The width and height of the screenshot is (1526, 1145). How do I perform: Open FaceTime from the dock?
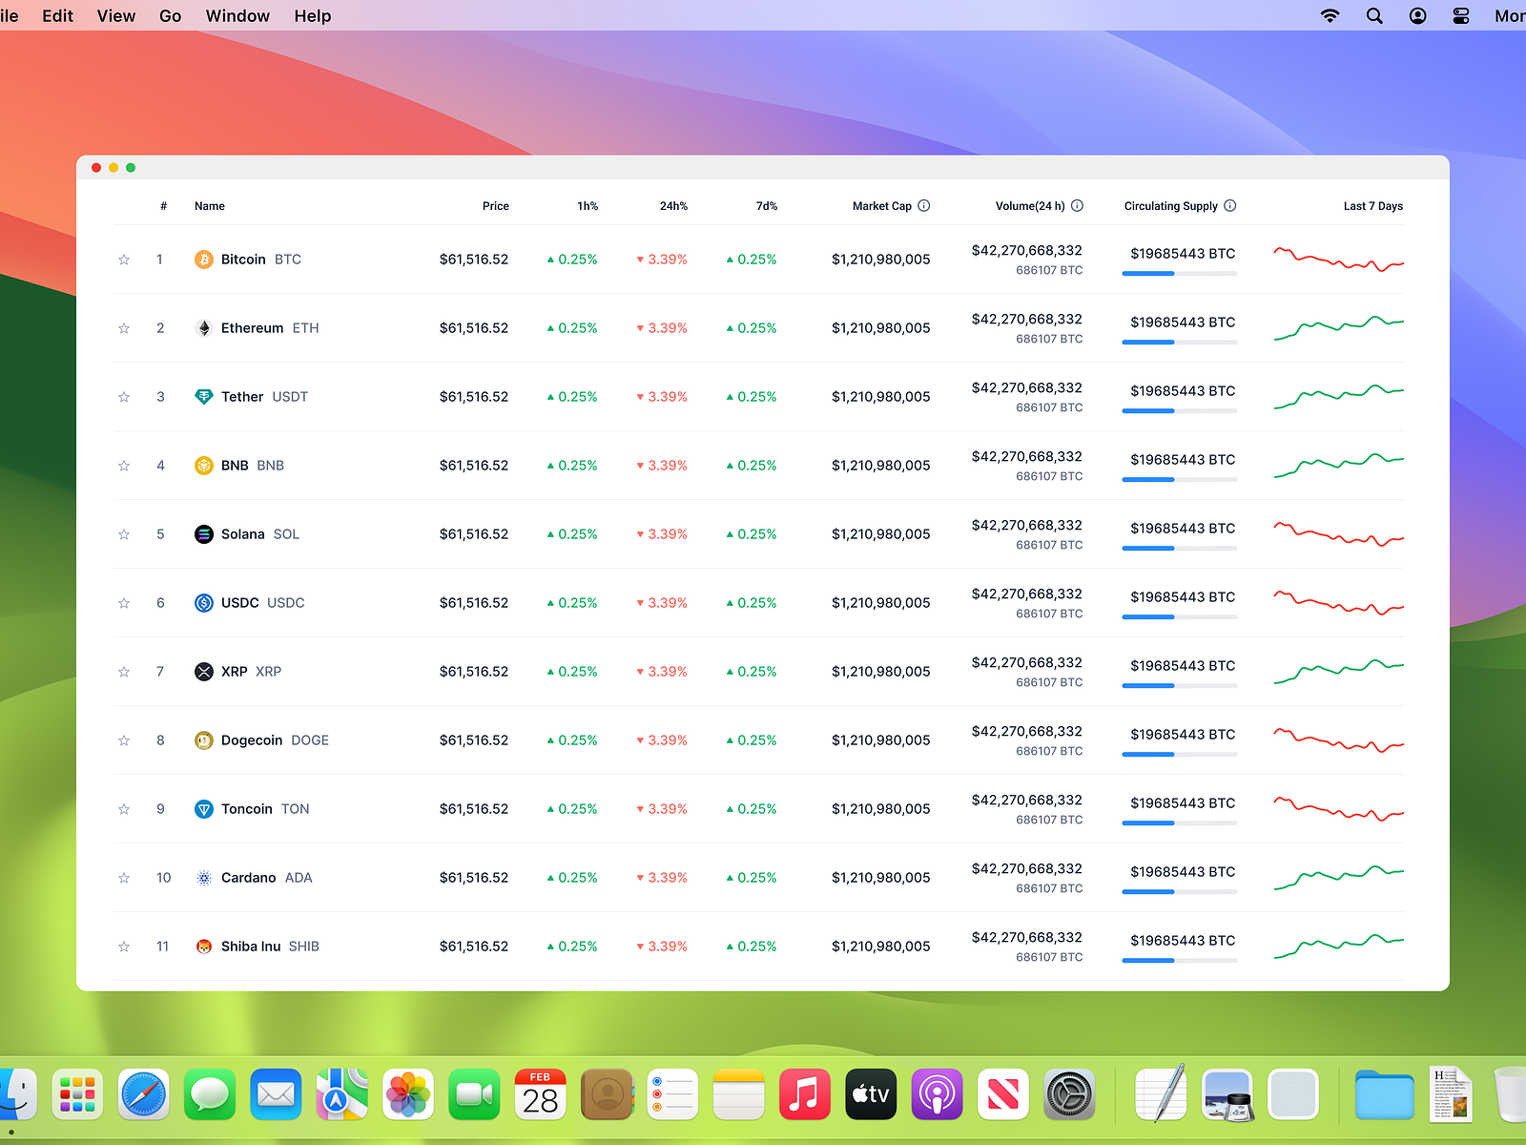coord(474,1094)
